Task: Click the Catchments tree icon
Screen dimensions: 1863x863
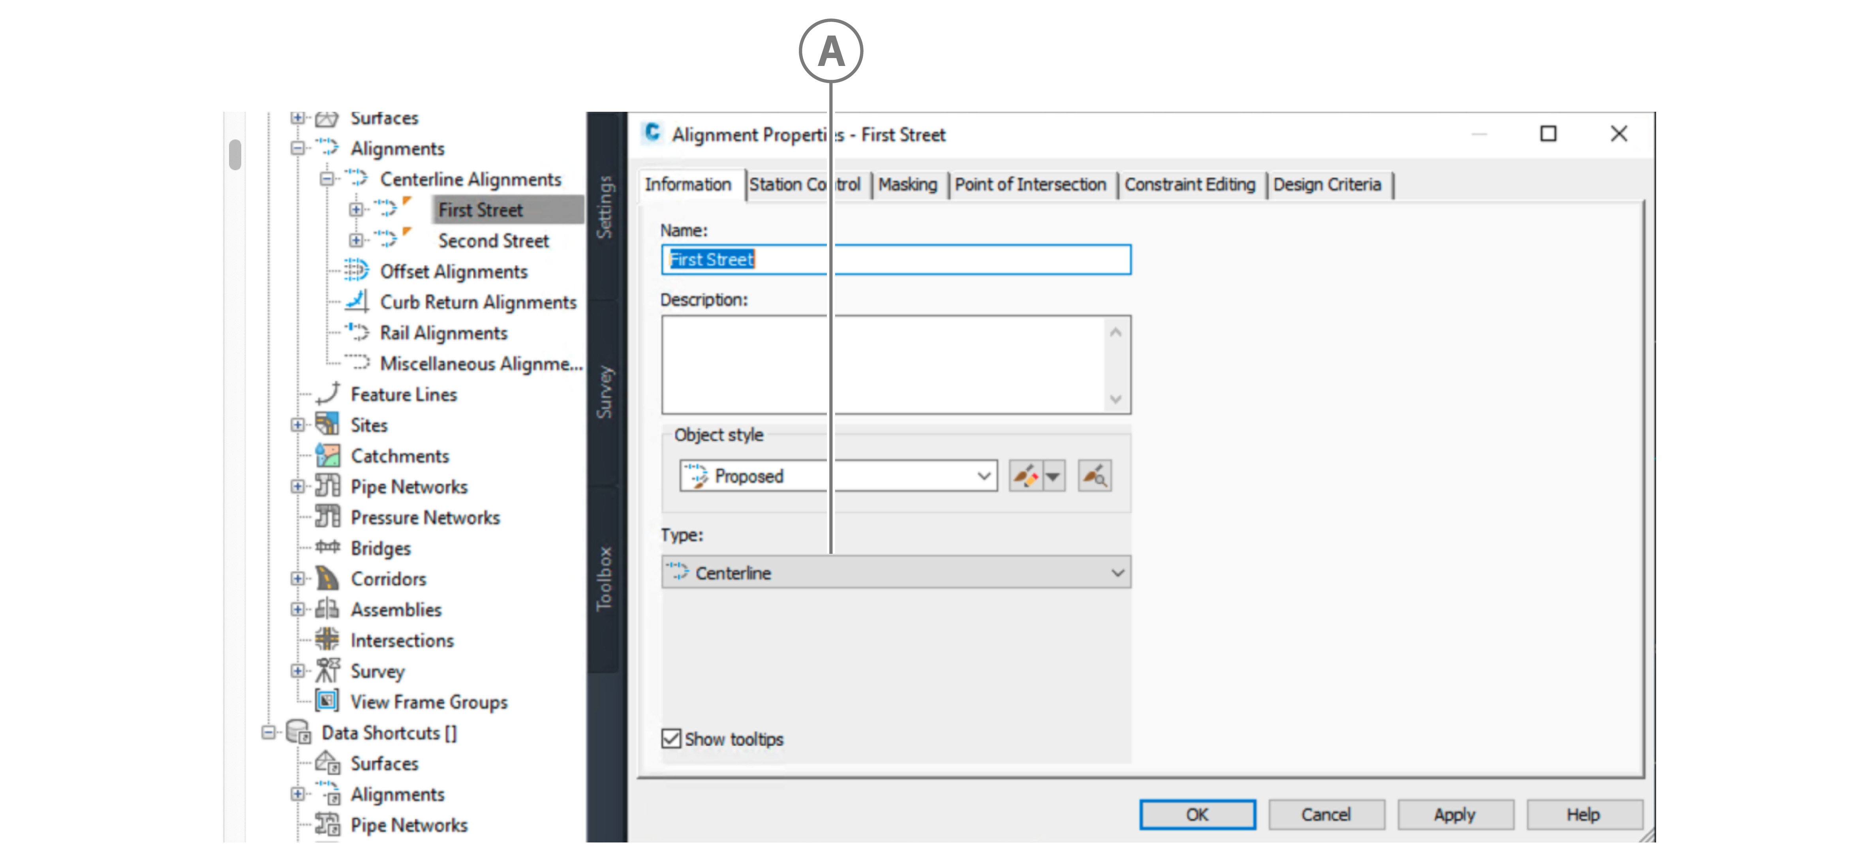Action: [327, 456]
